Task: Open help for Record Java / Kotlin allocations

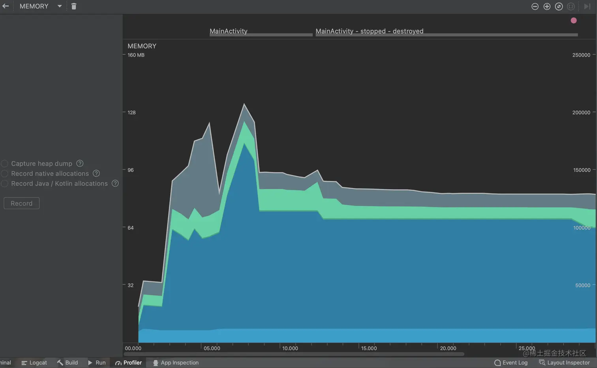Action: (x=115, y=183)
